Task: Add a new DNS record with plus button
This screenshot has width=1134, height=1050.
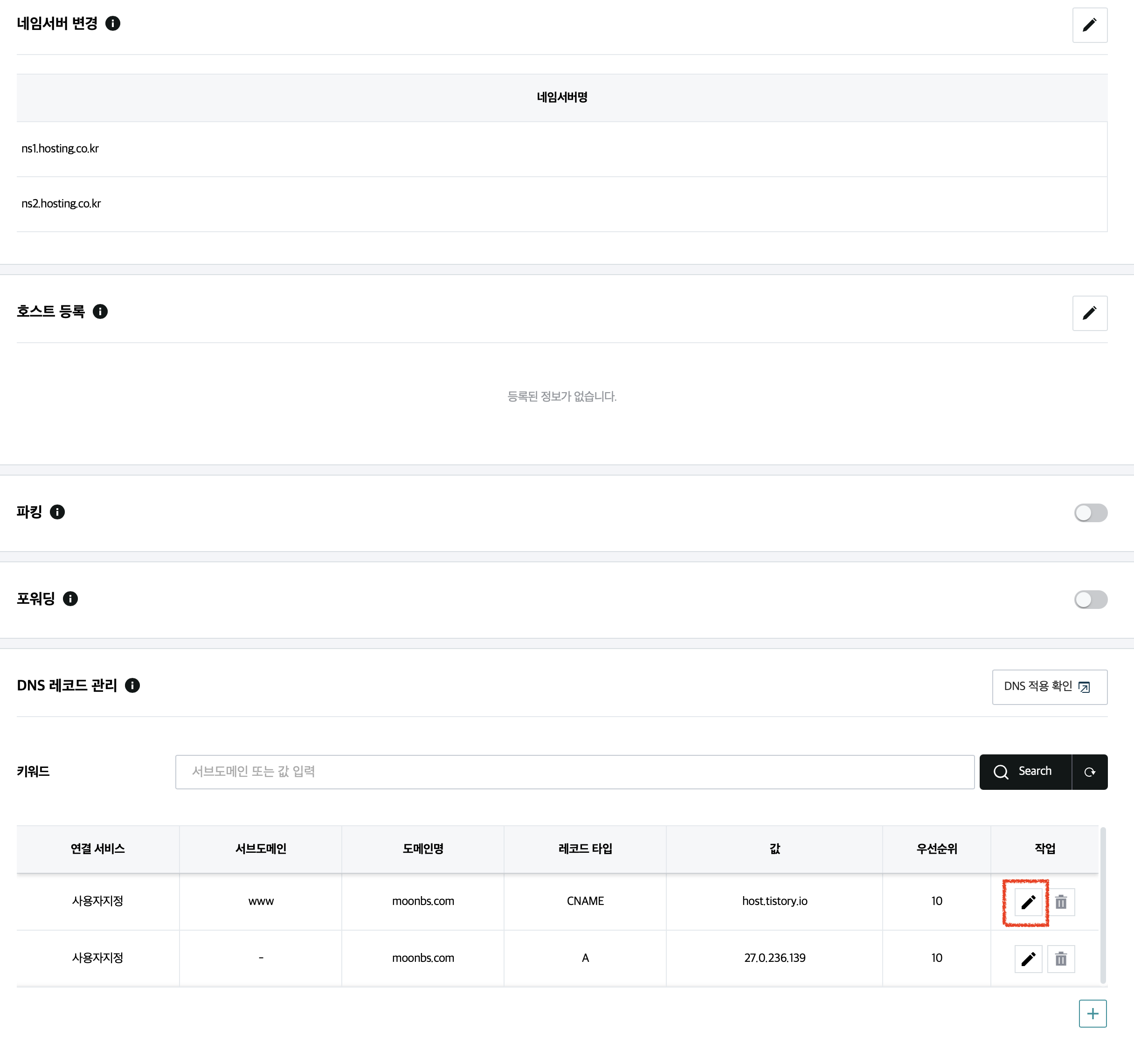Action: click(1093, 1014)
